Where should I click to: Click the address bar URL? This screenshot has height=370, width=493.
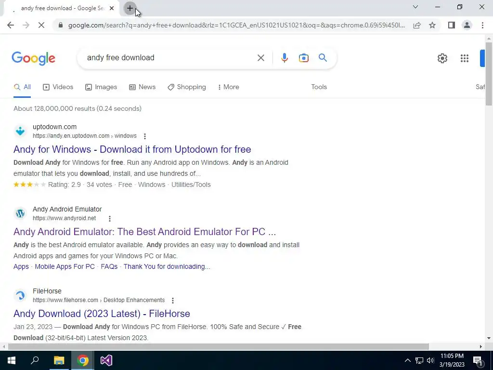(x=236, y=25)
